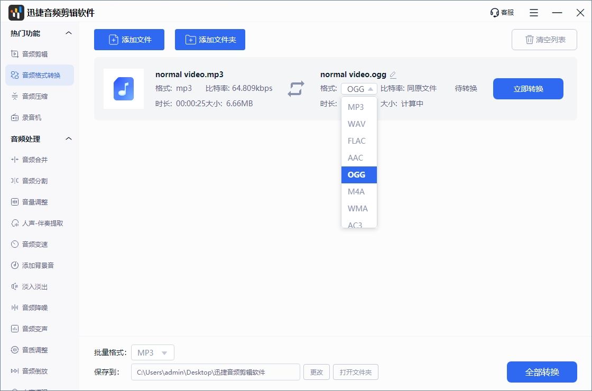
Task: Click the 更改 save path button
Action: point(317,372)
